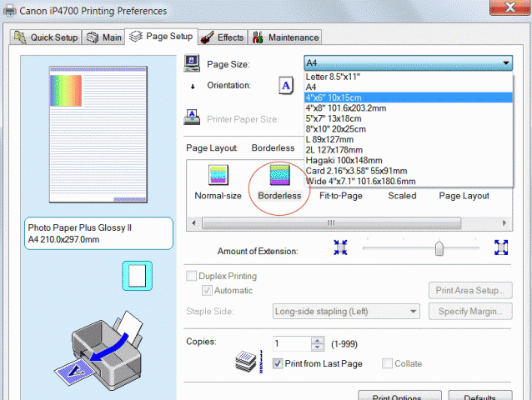The image size is (532, 400).
Task: Click the Printer Paper Size icon
Action: click(x=192, y=117)
